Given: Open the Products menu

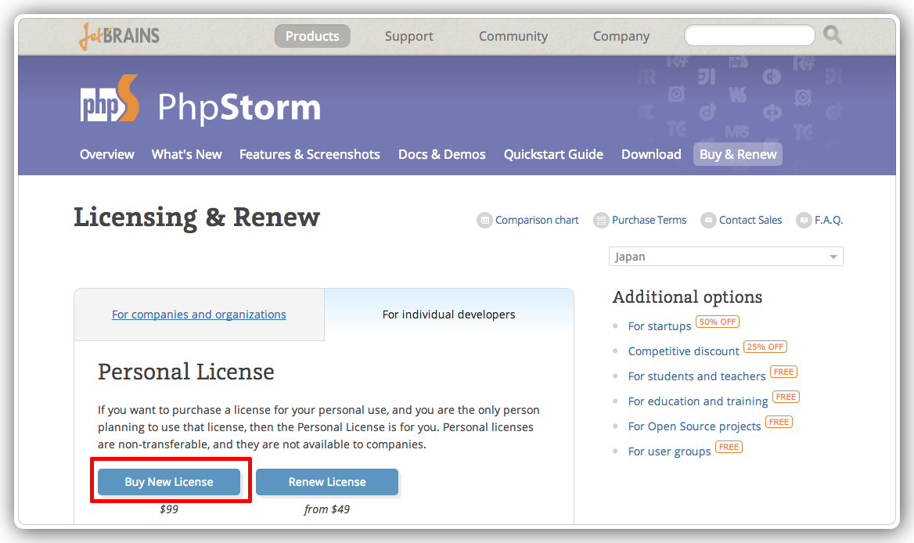Looking at the screenshot, I should [312, 36].
